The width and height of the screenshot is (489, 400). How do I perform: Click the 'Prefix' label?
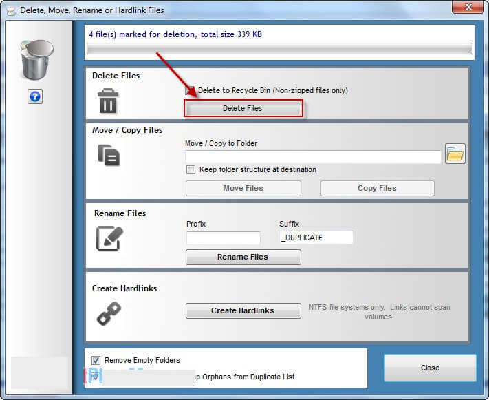pyautogui.click(x=196, y=224)
